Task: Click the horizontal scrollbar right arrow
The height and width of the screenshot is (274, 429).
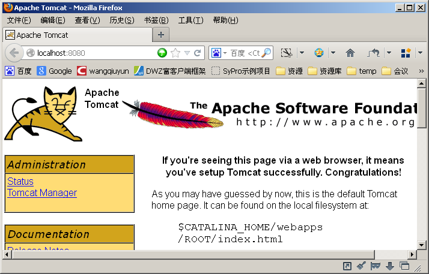Action: click(412, 255)
